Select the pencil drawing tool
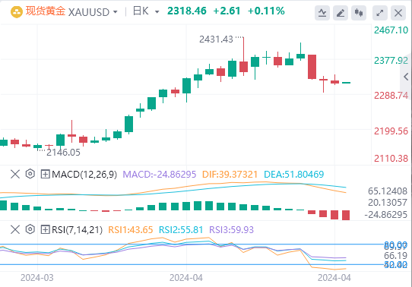The width and height of the screenshot is (412, 287). [341, 13]
